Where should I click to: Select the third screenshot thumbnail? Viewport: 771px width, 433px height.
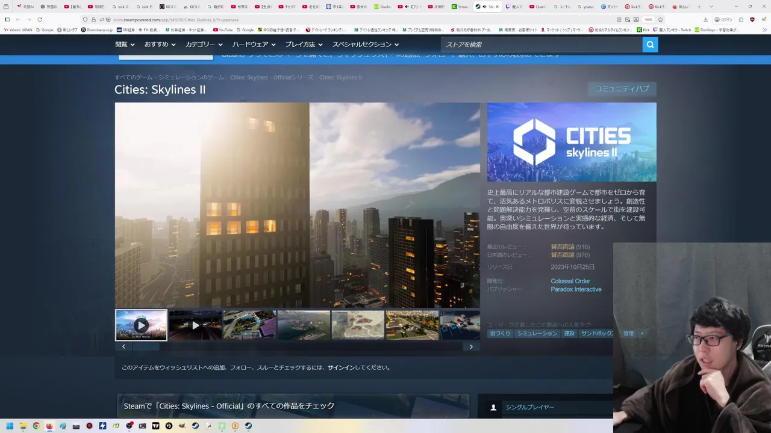coord(249,325)
